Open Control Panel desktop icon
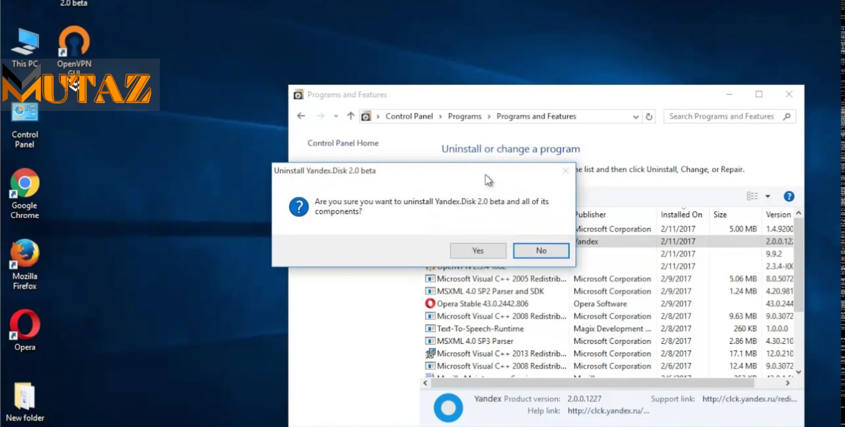The width and height of the screenshot is (845, 427). click(25, 126)
